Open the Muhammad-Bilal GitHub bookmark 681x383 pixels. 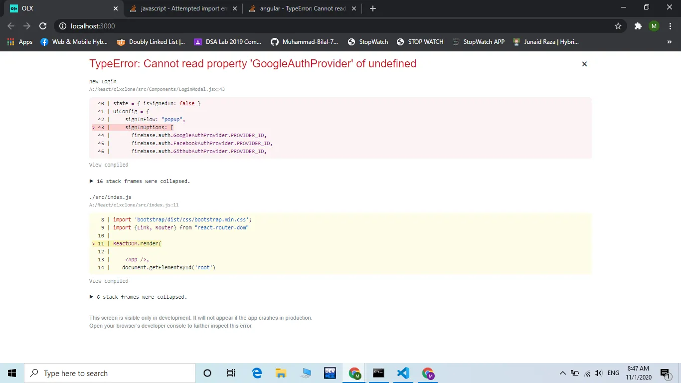pyautogui.click(x=304, y=42)
